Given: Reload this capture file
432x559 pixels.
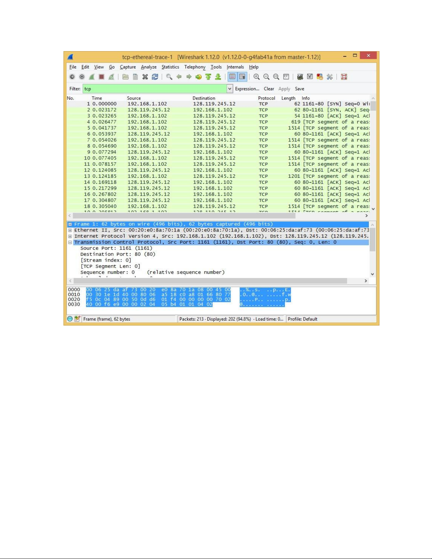Looking at the screenshot, I should click(x=155, y=77).
